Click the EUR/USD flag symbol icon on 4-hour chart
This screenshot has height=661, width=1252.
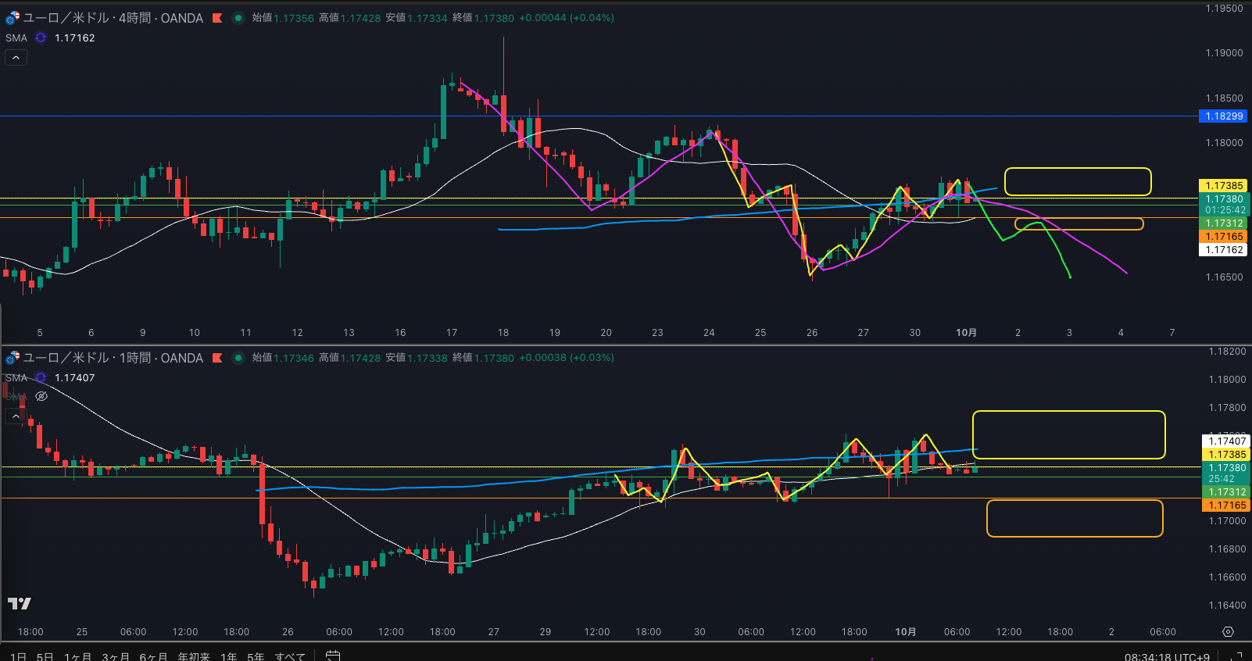pos(13,18)
